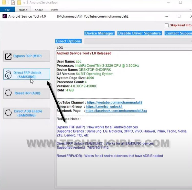192x190 pixels.
Task: Click the Processor value Intel Core i3-3220
Action: (x=107, y=66)
